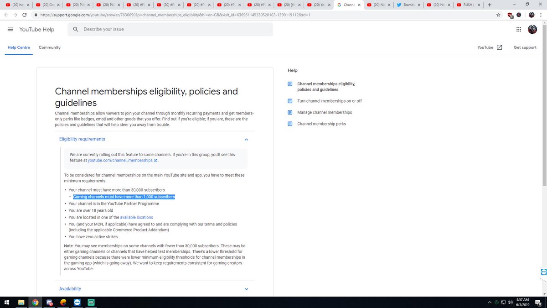Bookmark this page with the star icon
This screenshot has width=547, height=308.
tap(498, 15)
